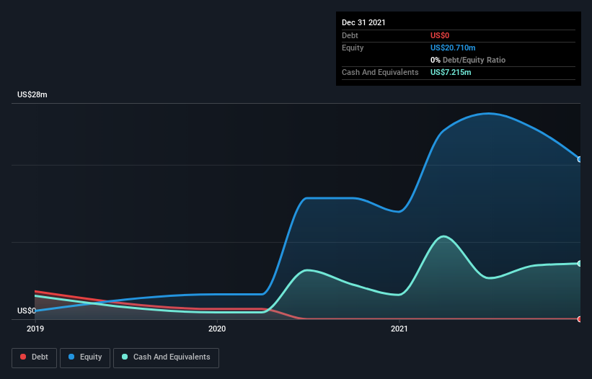Click the Dec 31 2021 tooltip date

(x=363, y=22)
